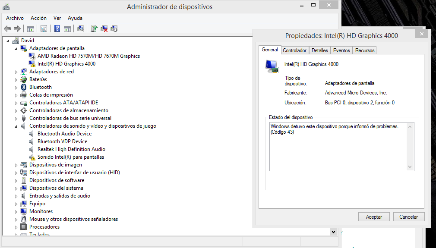The height and width of the screenshot is (248, 436).
Task: Click the Adaptadores de red network icon
Action: [24, 72]
